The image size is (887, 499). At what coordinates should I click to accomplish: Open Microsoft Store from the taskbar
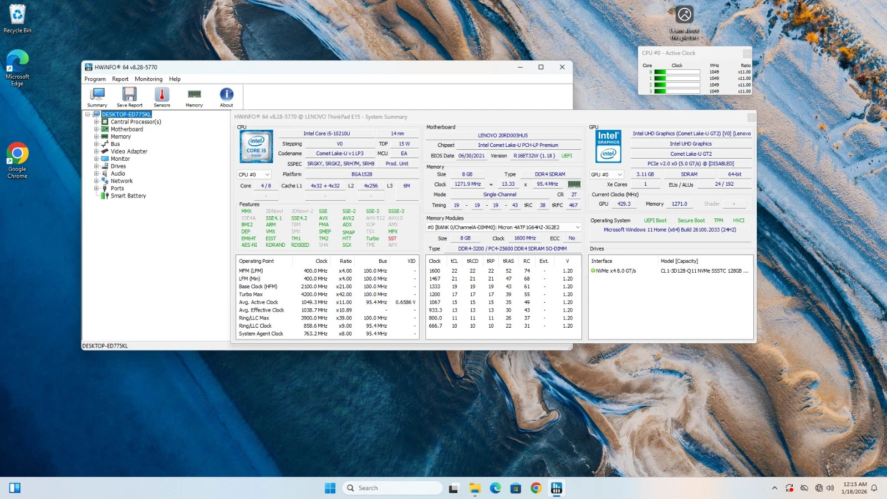(516, 488)
